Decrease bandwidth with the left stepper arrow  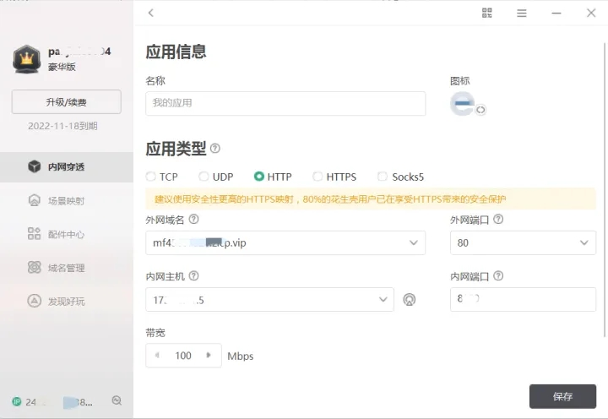[157, 355]
